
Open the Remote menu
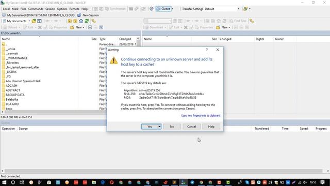click(x=74, y=9)
